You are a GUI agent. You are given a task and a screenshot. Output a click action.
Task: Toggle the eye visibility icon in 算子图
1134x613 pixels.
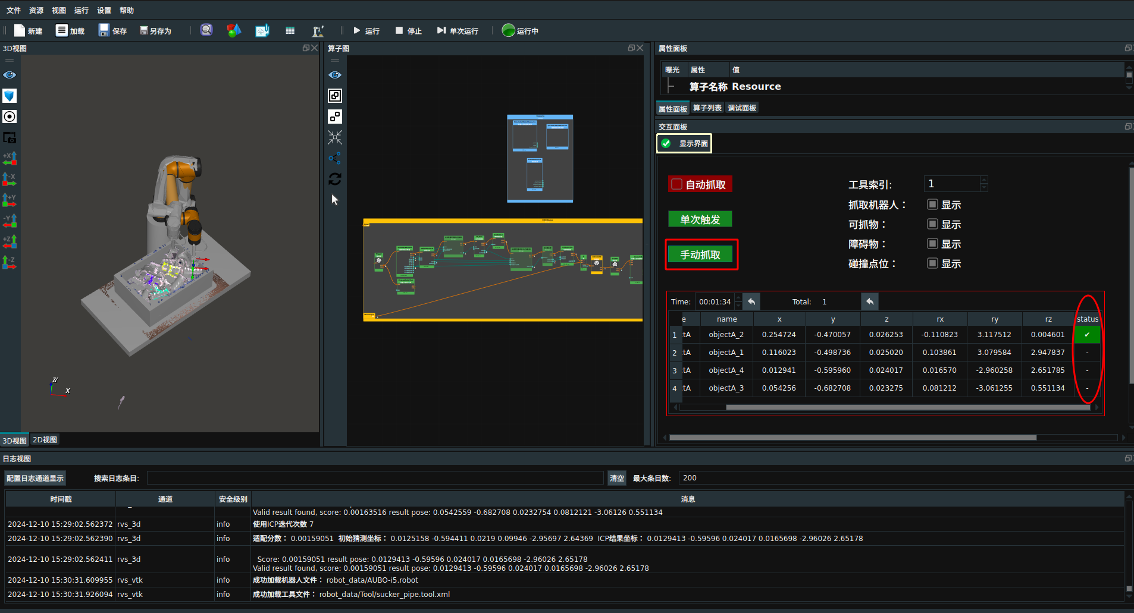[x=335, y=75]
